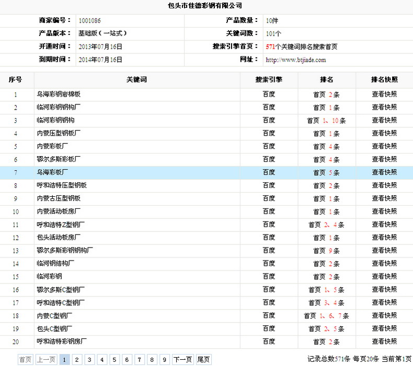Click keyword count value 101个

(x=273, y=34)
